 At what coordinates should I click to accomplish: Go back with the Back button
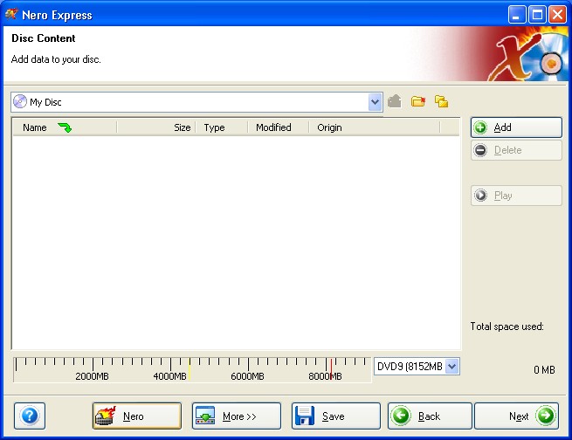point(430,416)
